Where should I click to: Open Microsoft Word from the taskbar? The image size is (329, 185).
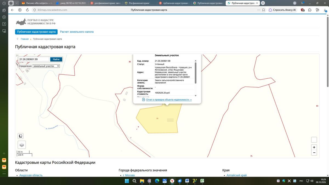pyautogui.click(x=187, y=181)
